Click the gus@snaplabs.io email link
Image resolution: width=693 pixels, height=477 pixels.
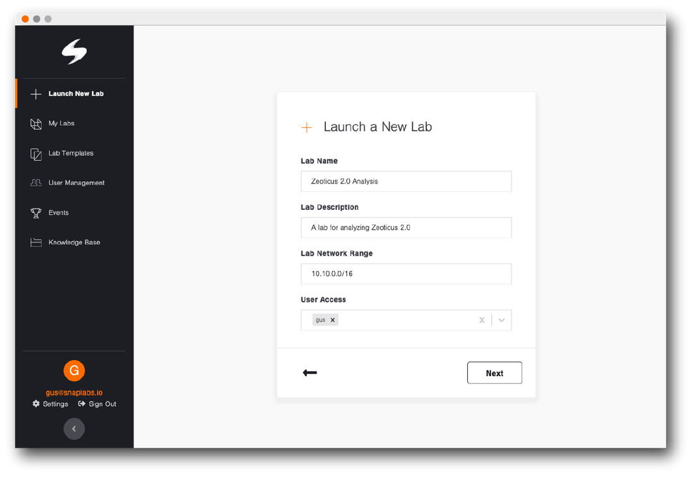[74, 392]
